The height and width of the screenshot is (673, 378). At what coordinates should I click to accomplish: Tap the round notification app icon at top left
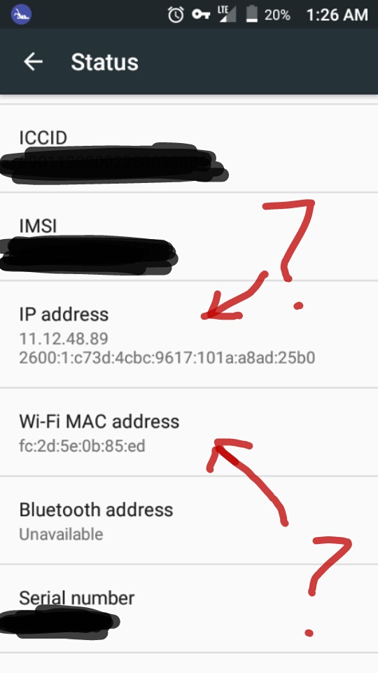tap(20, 15)
